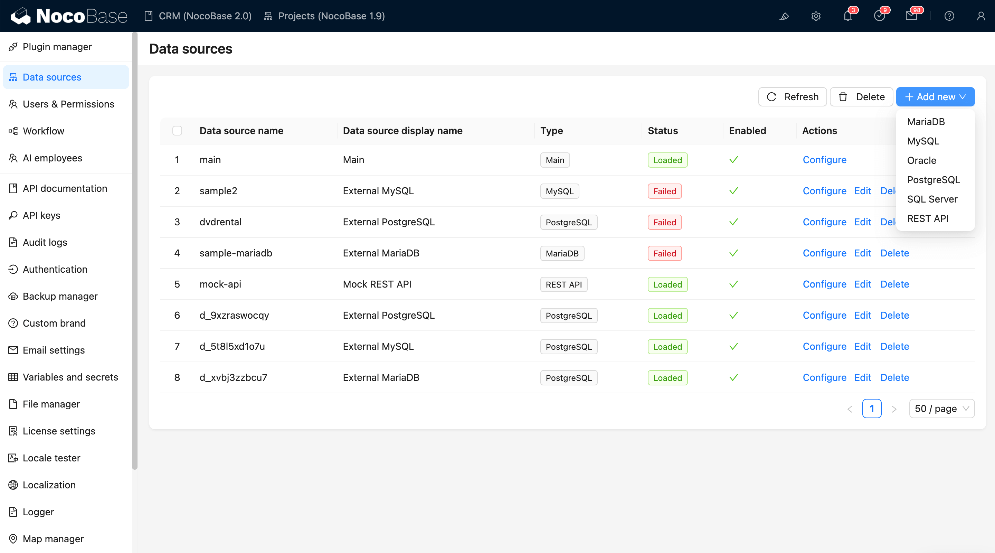Open the 50 / page size dropdown

coord(941,409)
